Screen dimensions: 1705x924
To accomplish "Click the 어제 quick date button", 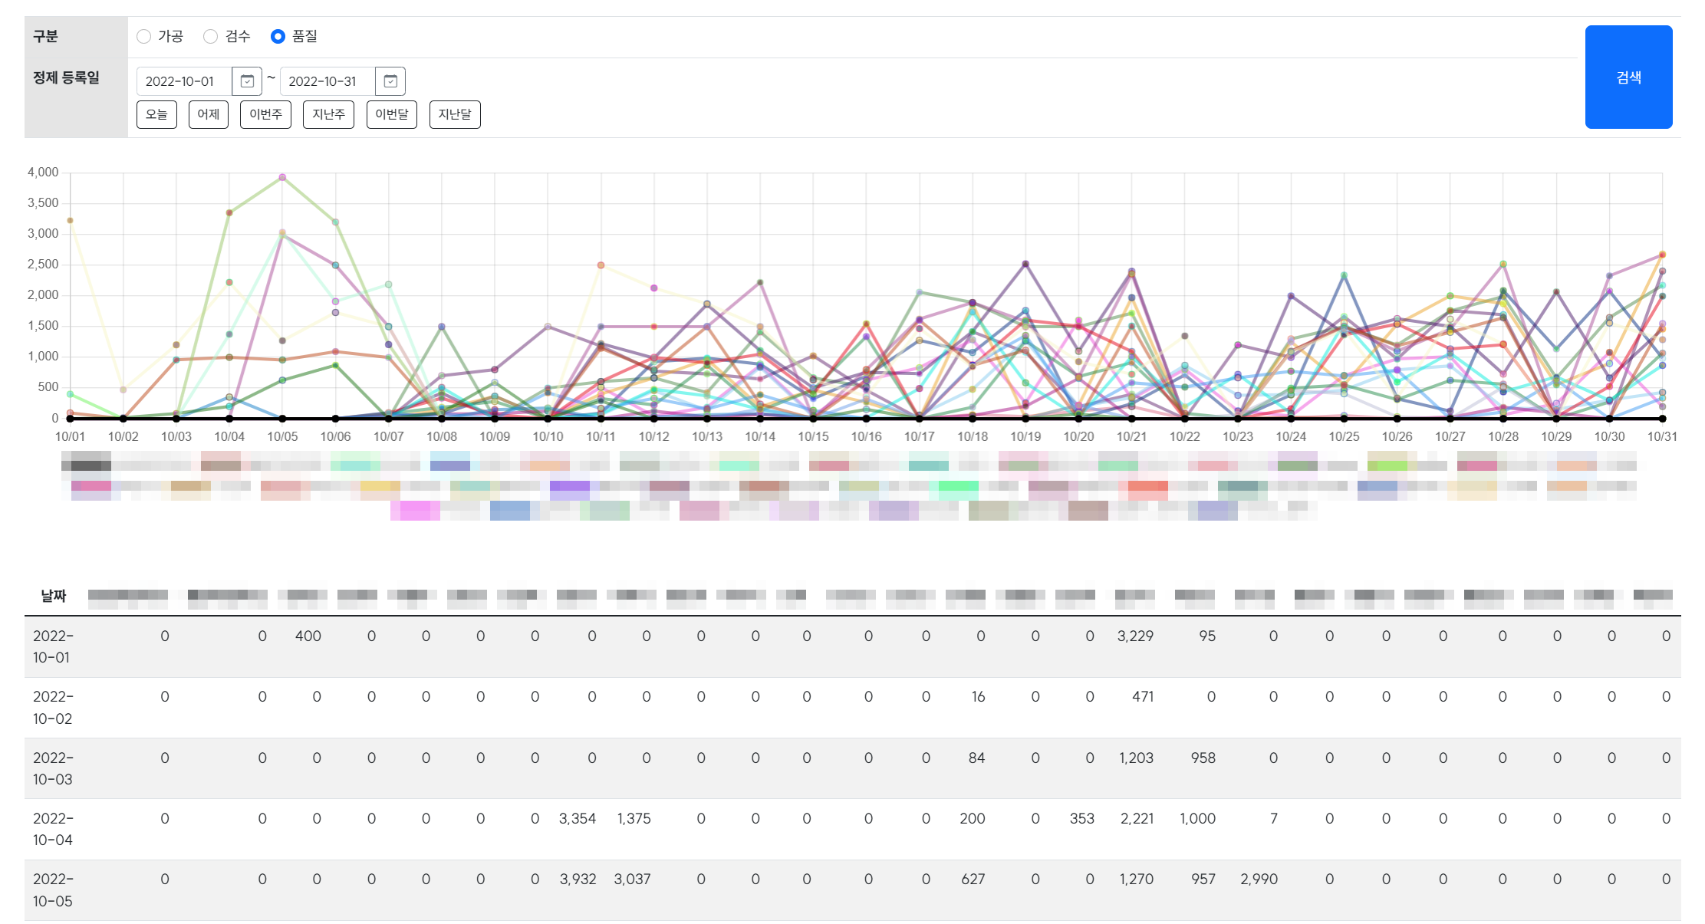I will pos(208,114).
